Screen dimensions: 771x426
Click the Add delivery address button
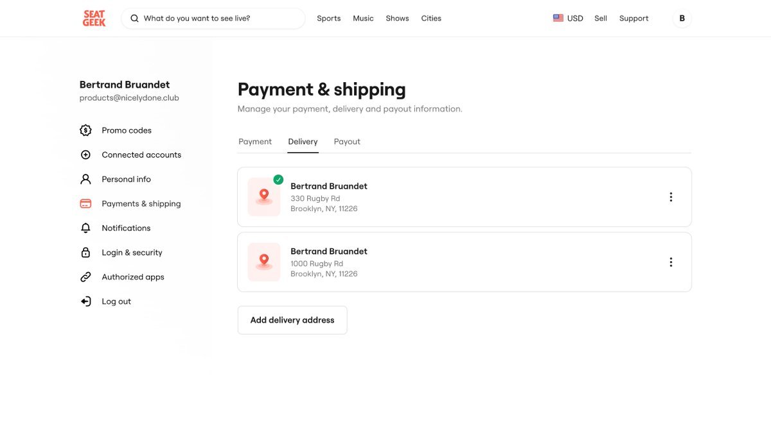(292, 320)
